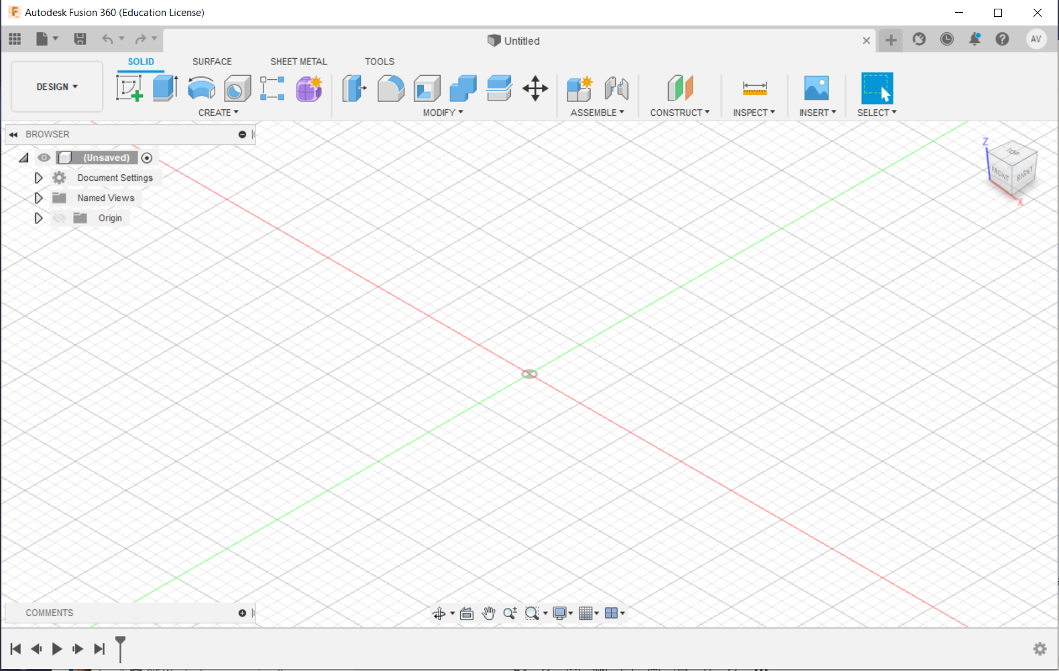The height and width of the screenshot is (671, 1059).
Task: Select the Joint tool
Action: [x=616, y=88]
